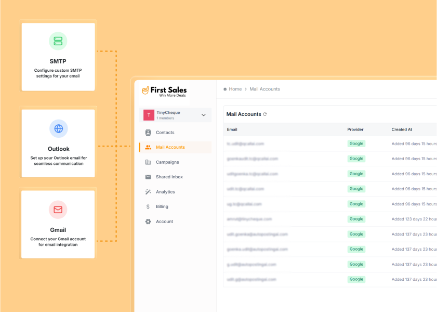Click the Billing dollar sign icon
The width and height of the screenshot is (437, 312).
tap(148, 206)
